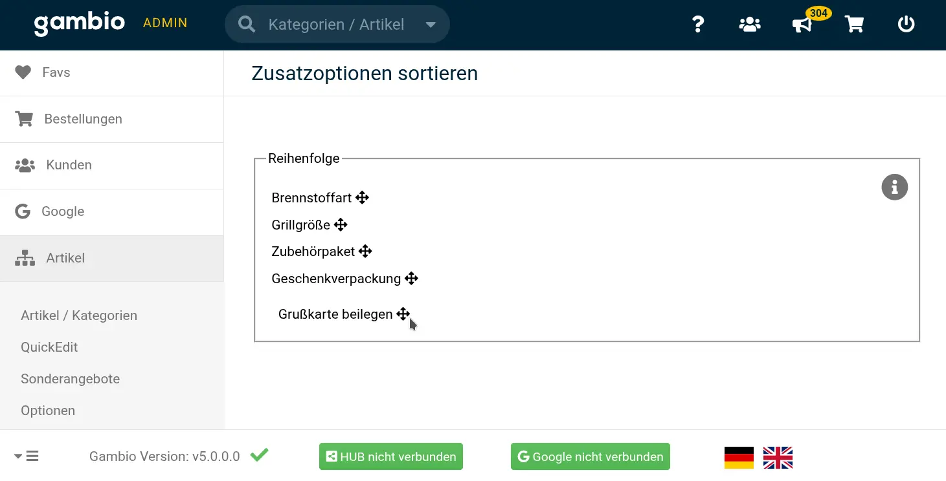
Task: Click the move handle next to Grillgröße
Action: point(341,225)
